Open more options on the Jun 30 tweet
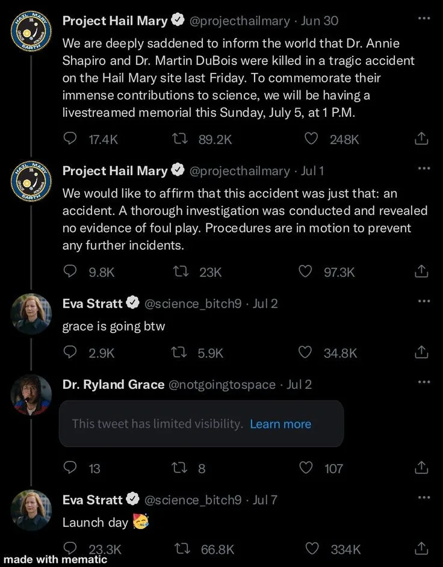 coord(424,19)
